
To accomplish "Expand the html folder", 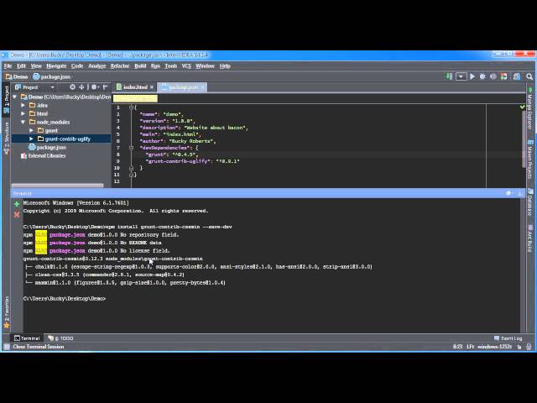I will (x=23, y=113).
